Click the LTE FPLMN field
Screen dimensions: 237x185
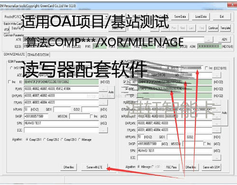point(174,130)
